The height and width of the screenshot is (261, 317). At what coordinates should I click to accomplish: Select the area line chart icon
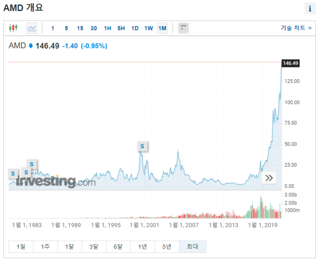32,28
